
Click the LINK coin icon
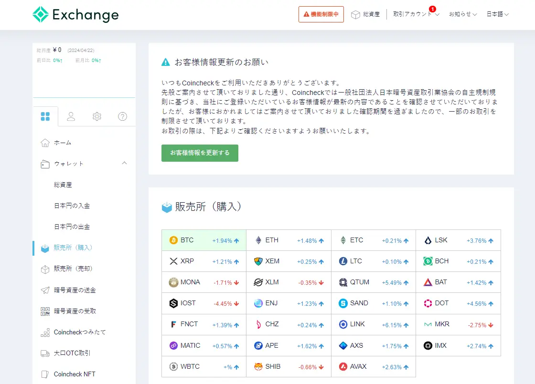point(343,324)
